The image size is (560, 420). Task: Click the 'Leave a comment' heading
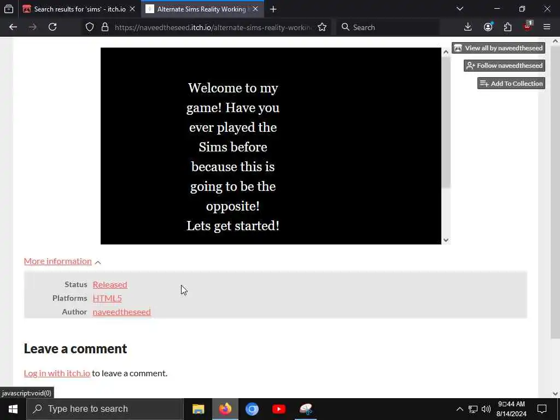point(75,349)
